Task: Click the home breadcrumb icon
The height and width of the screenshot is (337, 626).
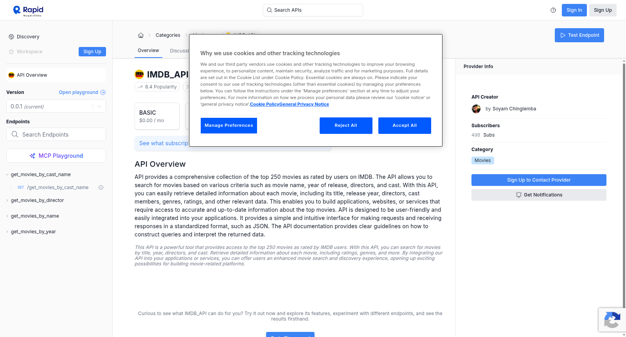Action: 141,35
